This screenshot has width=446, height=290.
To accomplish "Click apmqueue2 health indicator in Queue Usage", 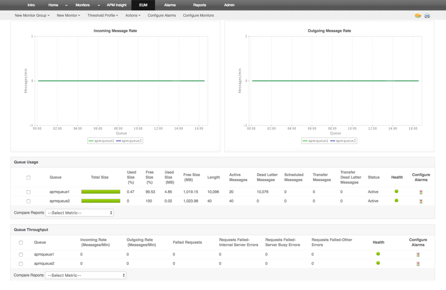I will click(396, 201).
